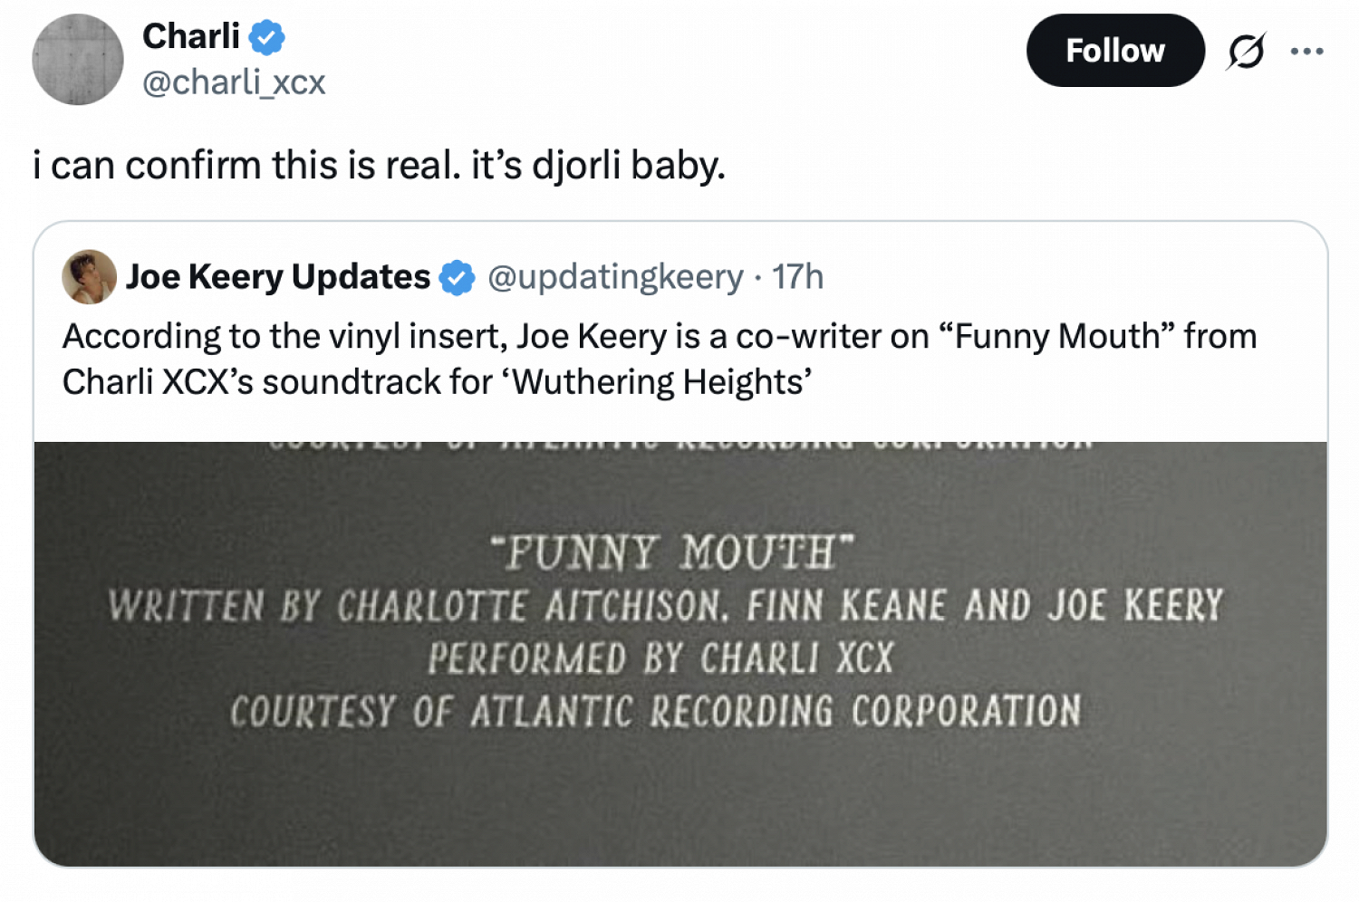Open the @updatingkeery handle

coord(615,277)
